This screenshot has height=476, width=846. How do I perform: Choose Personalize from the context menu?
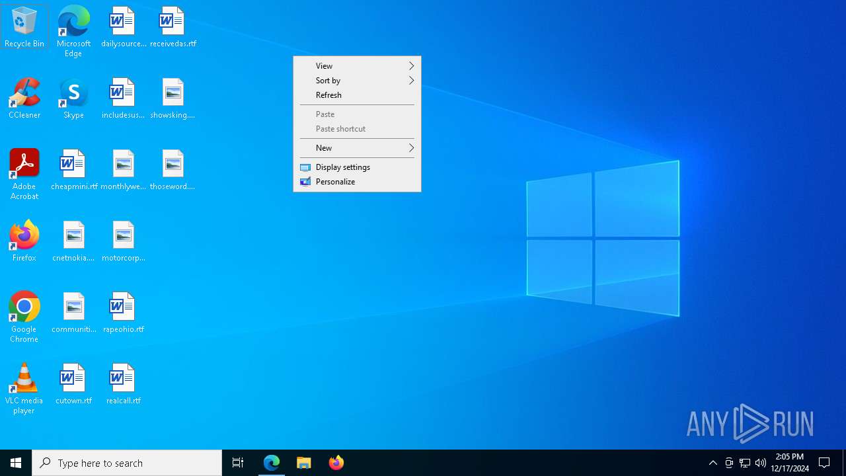[357, 182]
